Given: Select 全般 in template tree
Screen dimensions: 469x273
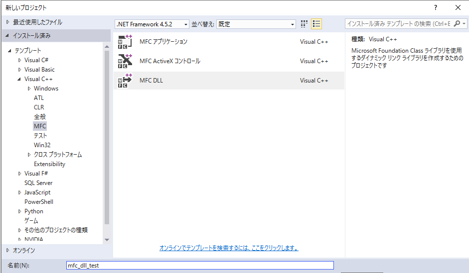Looking at the screenshot, I should click(x=40, y=117).
